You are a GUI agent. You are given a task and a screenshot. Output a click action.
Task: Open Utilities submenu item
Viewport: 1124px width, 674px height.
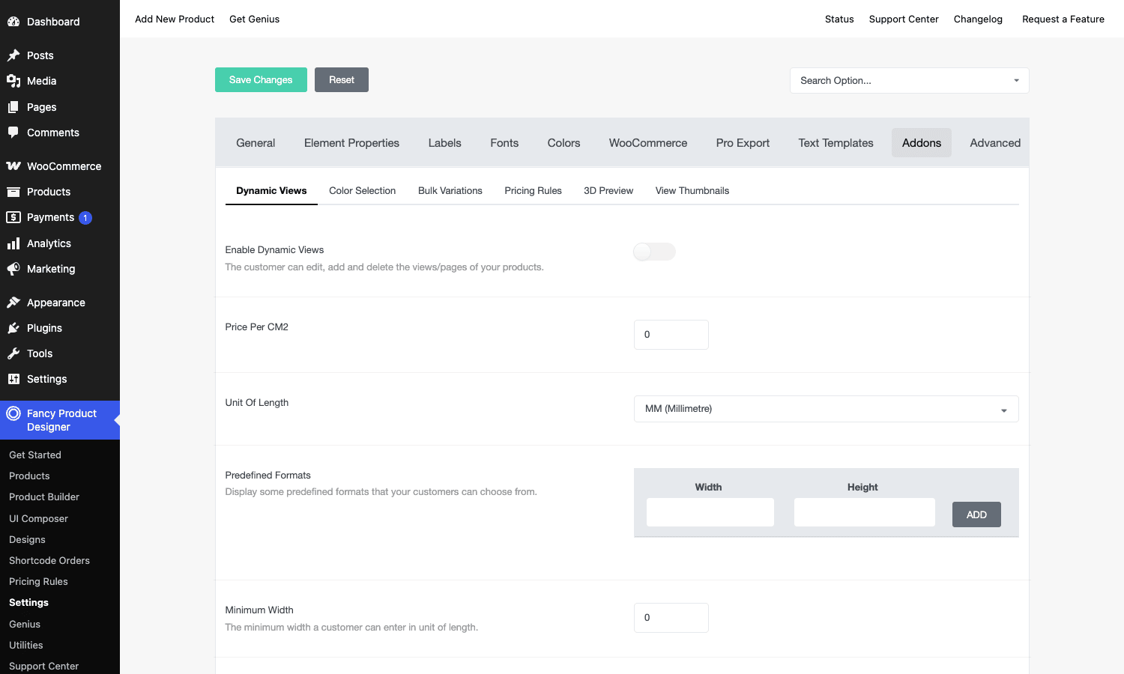point(26,645)
